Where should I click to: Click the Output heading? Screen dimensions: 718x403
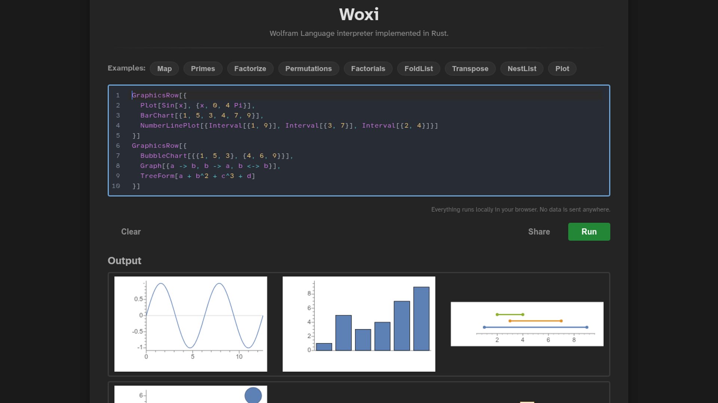pos(125,261)
